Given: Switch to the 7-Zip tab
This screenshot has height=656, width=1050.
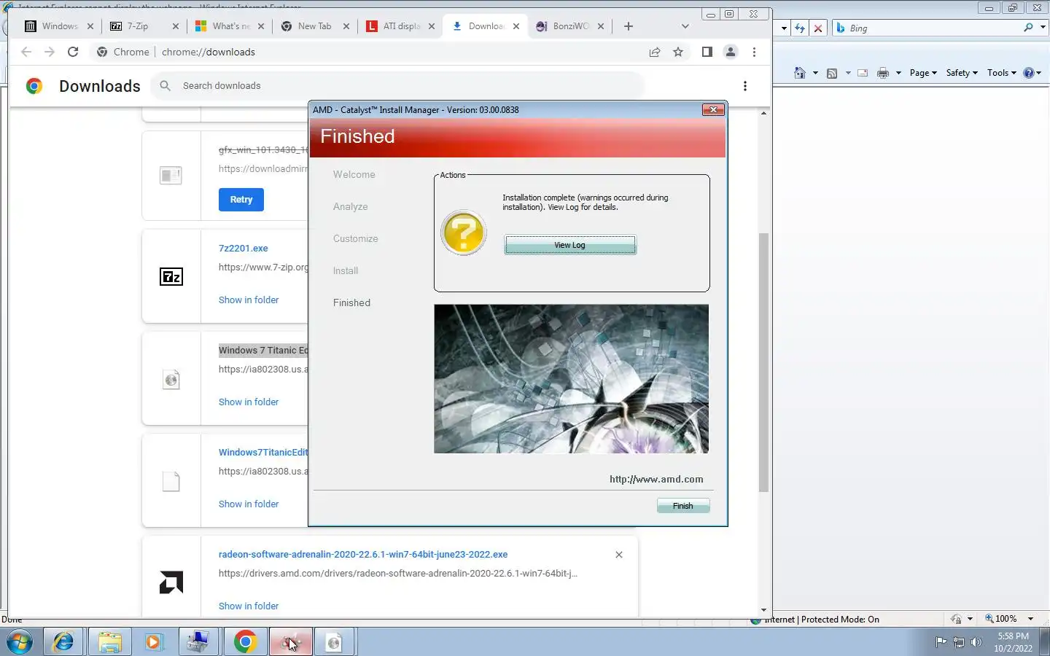Looking at the screenshot, I should (143, 26).
